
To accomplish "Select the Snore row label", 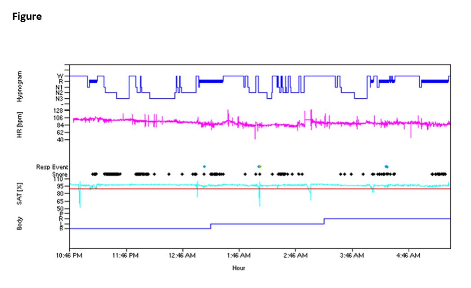I will 60,174.
